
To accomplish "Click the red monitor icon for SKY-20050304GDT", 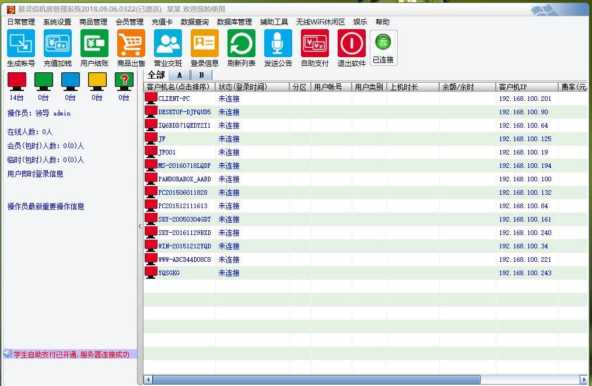I will point(151,219).
